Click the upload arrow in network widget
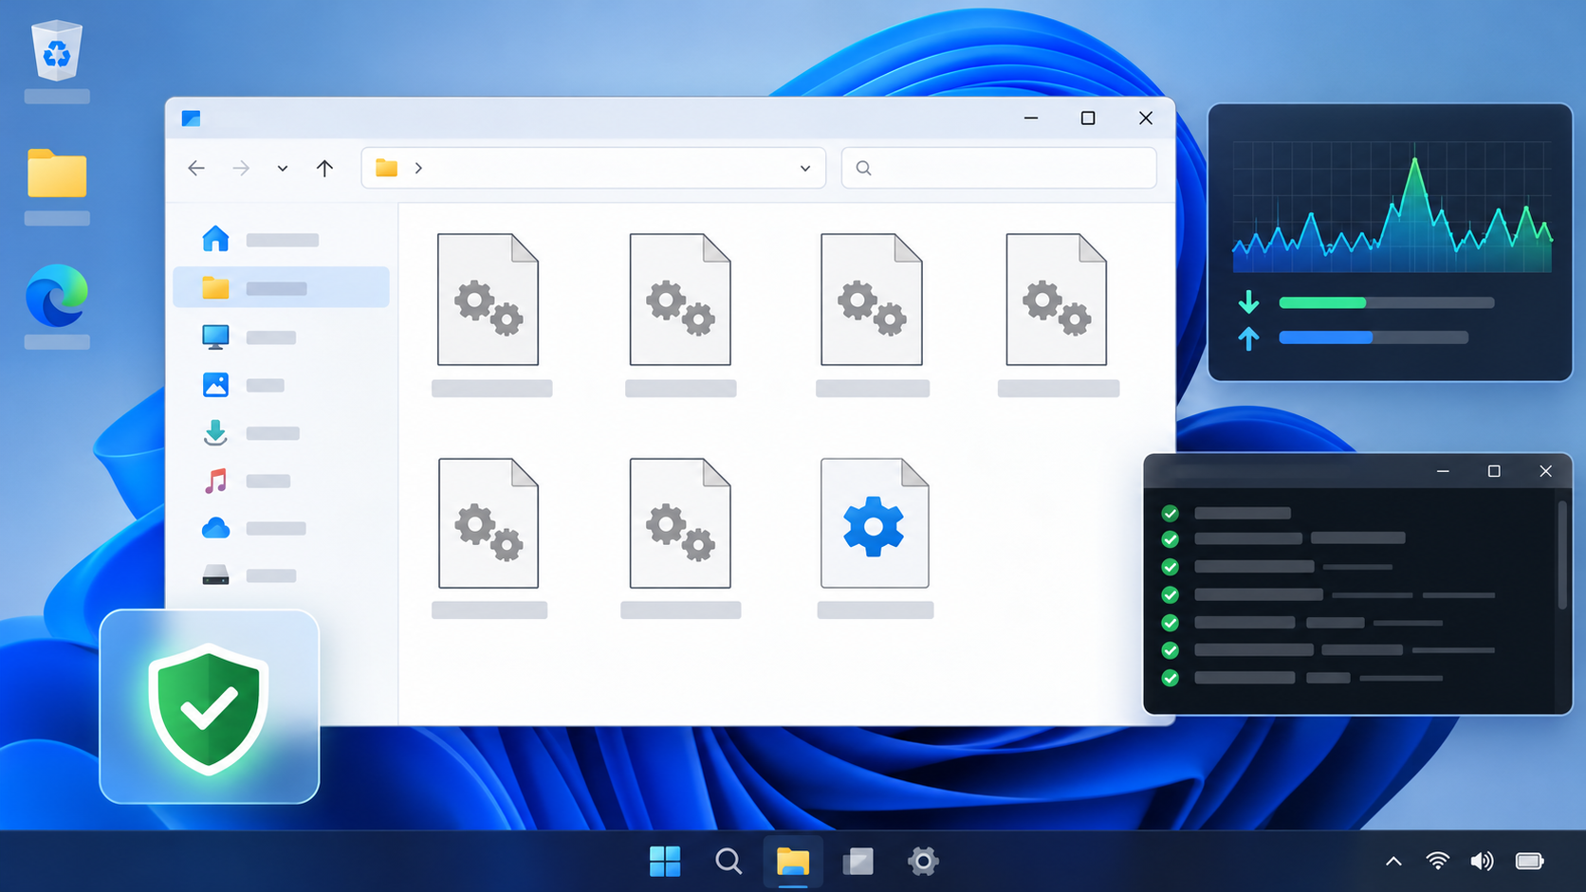 click(x=1248, y=337)
